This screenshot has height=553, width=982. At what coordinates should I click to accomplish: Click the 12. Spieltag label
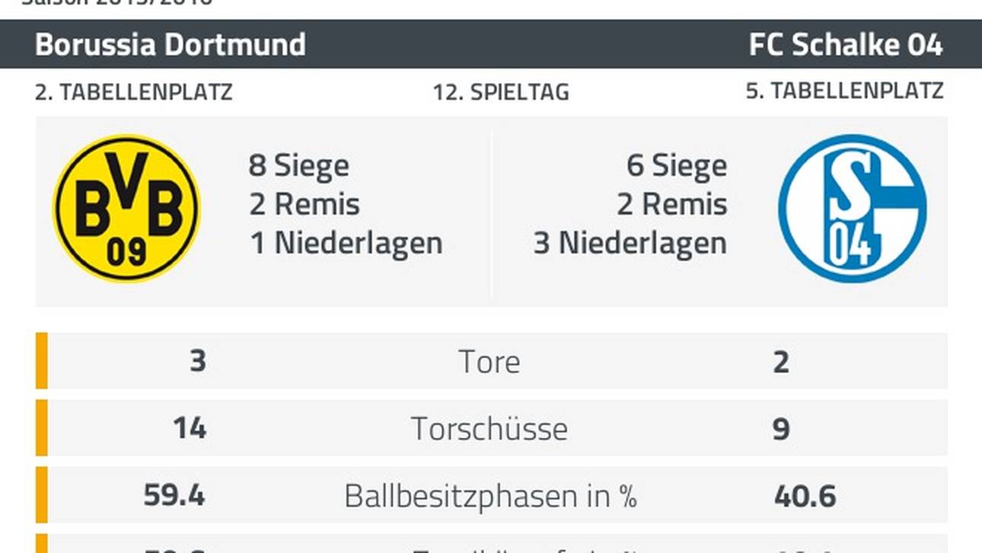point(501,92)
